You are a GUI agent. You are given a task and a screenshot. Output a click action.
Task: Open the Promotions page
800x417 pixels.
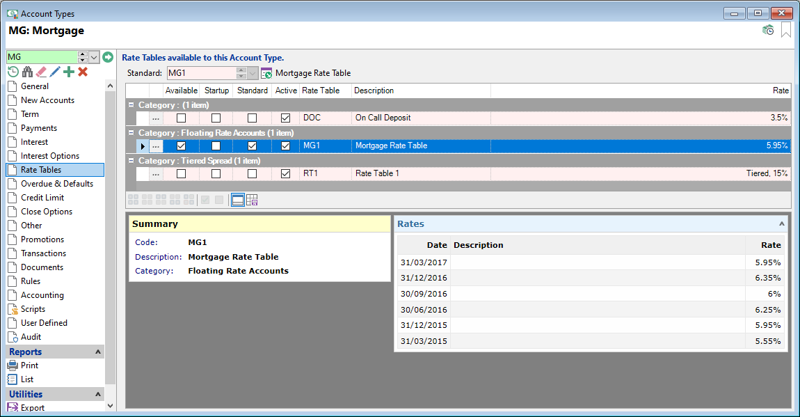(42, 239)
